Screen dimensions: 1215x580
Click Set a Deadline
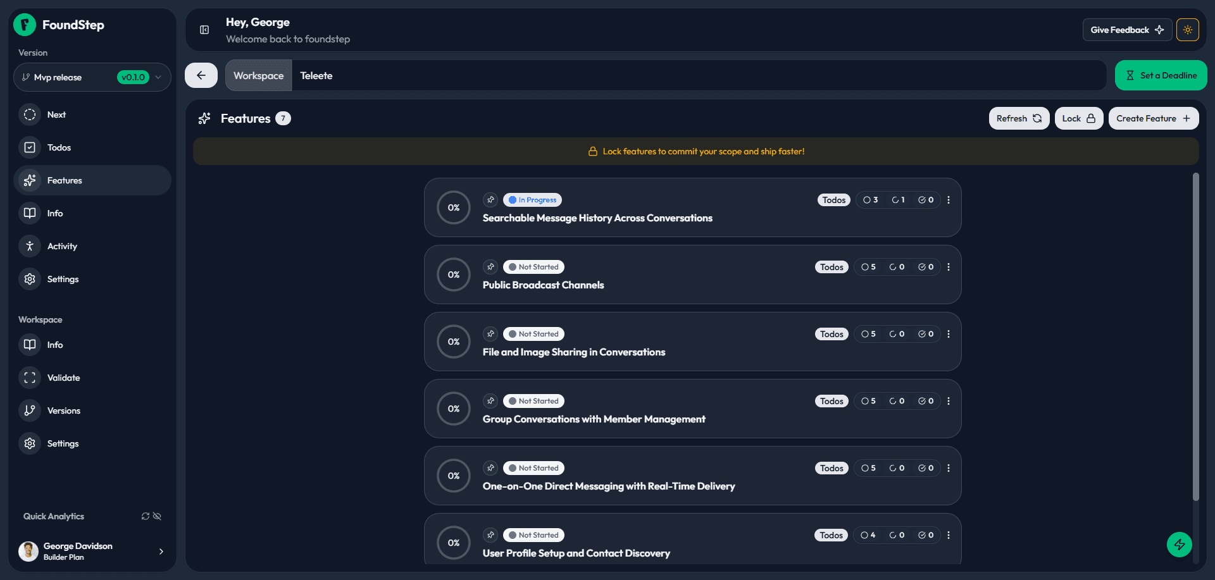point(1161,75)
